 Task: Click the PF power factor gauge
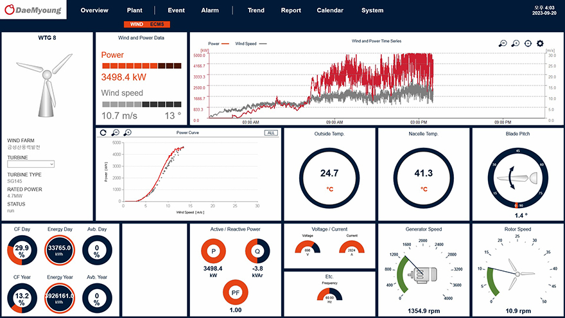[x=235, y=292]
